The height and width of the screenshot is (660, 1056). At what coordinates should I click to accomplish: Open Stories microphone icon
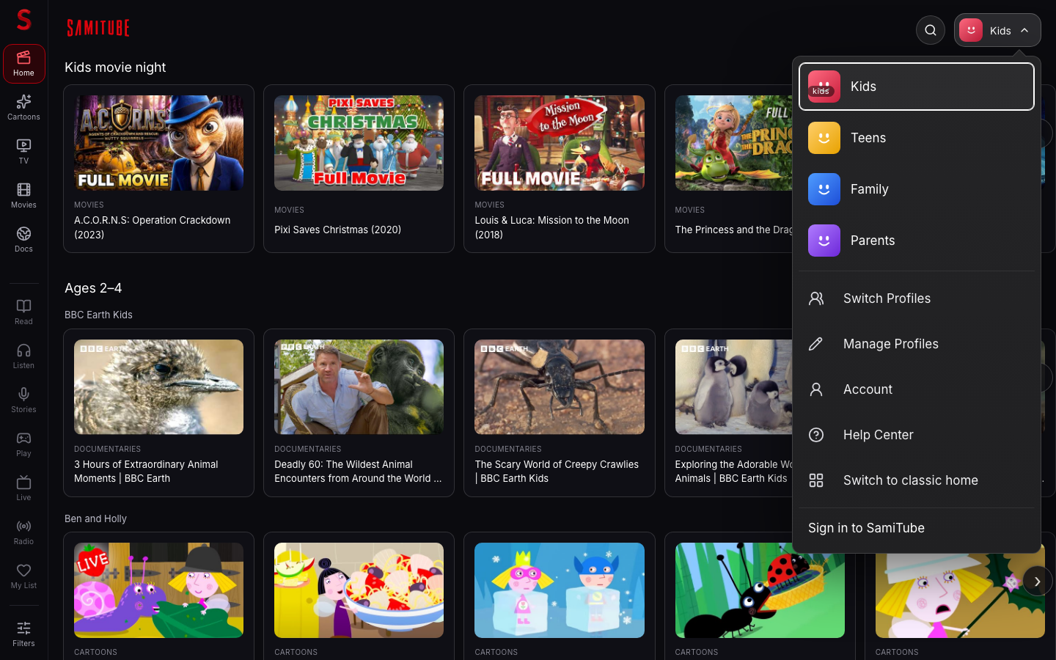pyautogui.click(x=23, y=400)
